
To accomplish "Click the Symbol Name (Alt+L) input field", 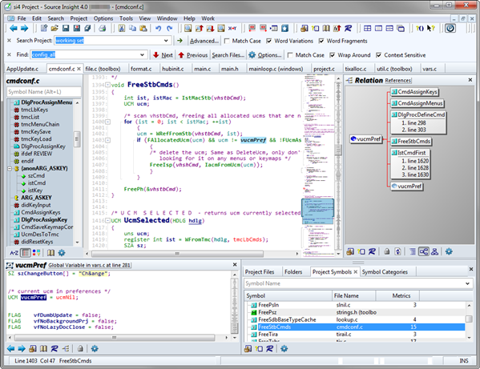I will (44, 92).
